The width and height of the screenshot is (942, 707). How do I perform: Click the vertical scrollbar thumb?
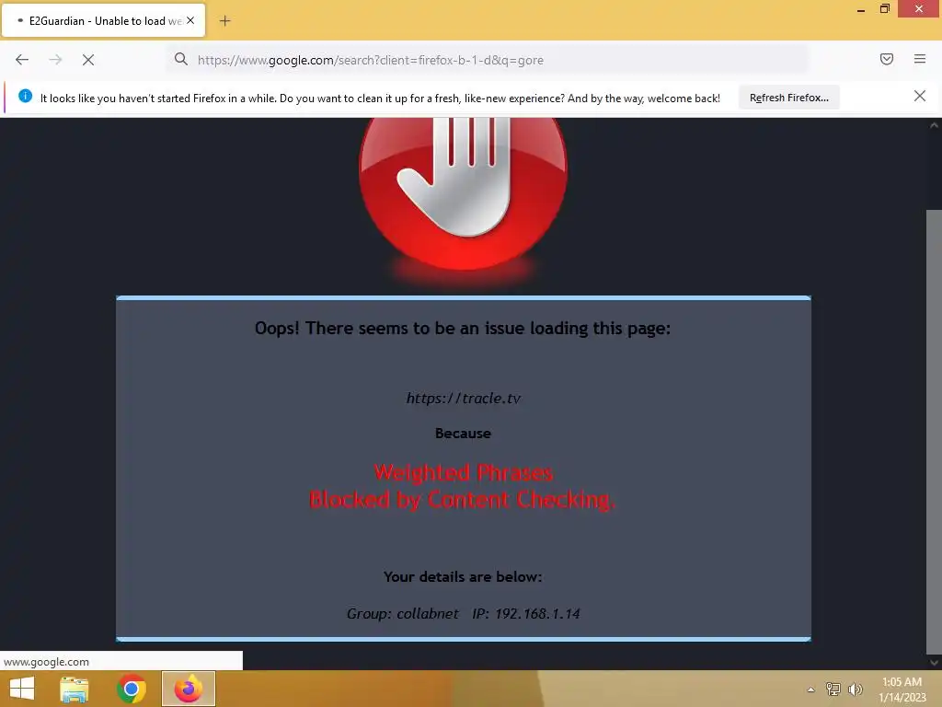click(934, 432)
